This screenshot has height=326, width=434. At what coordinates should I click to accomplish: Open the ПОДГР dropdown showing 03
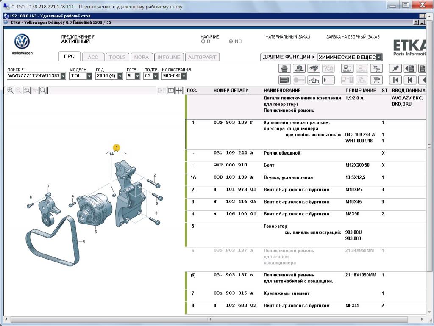[x=155, y=76]
